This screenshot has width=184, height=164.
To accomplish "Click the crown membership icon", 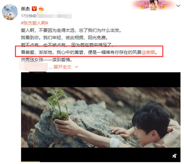I will 41,9.
